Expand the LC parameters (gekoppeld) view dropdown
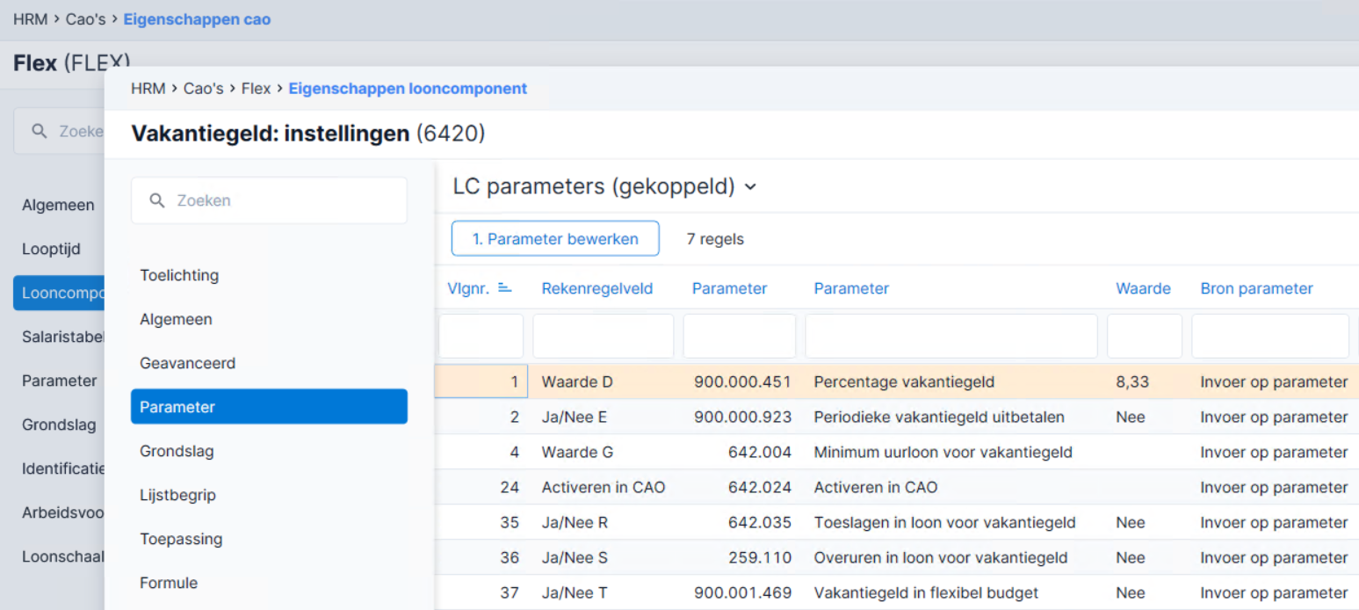 click(750, 187)
